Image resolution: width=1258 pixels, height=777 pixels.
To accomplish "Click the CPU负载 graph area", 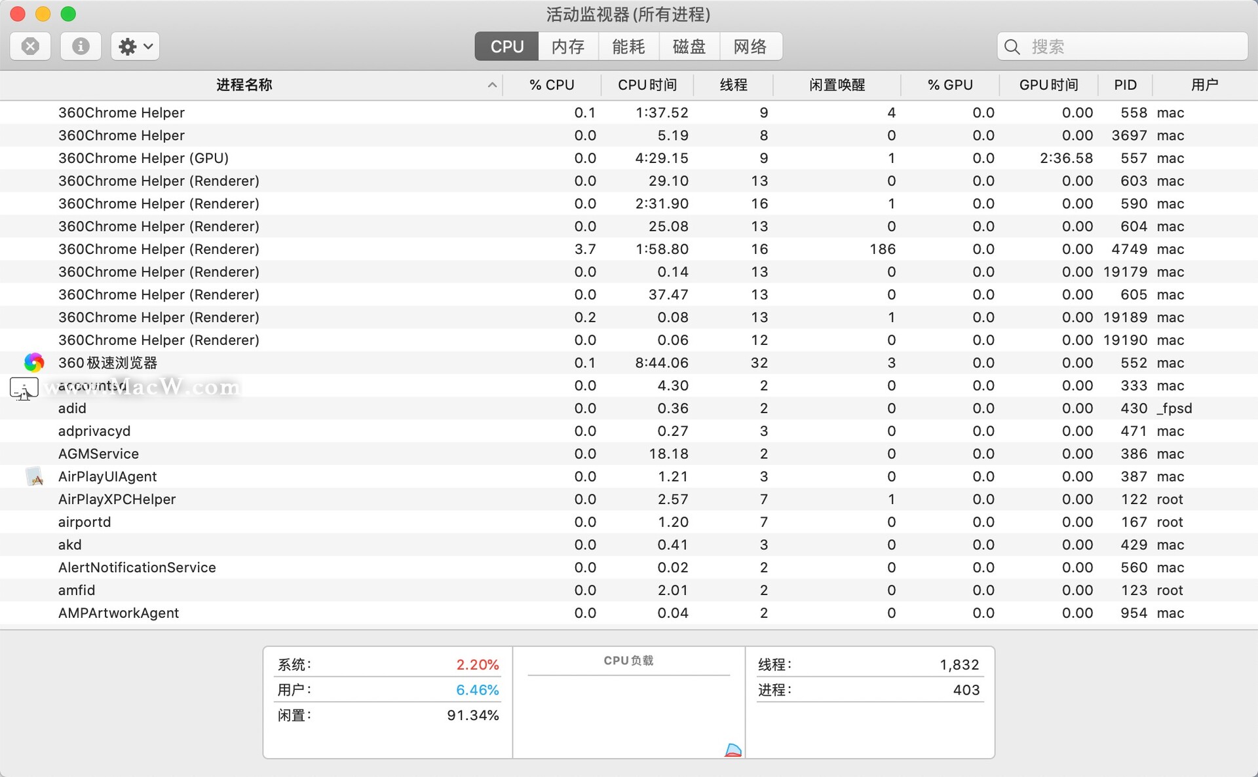I will point(629,709).
